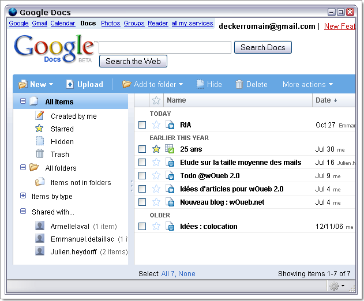Open the gear settings menu in status bar
This screenshot has height=301, width=364.
coord(337,286)
